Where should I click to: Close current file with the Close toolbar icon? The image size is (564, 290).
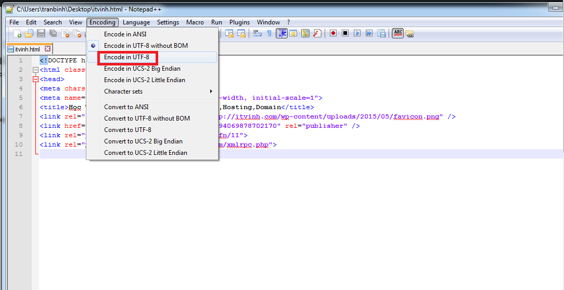pyautogui.click(x=65, y=34)
